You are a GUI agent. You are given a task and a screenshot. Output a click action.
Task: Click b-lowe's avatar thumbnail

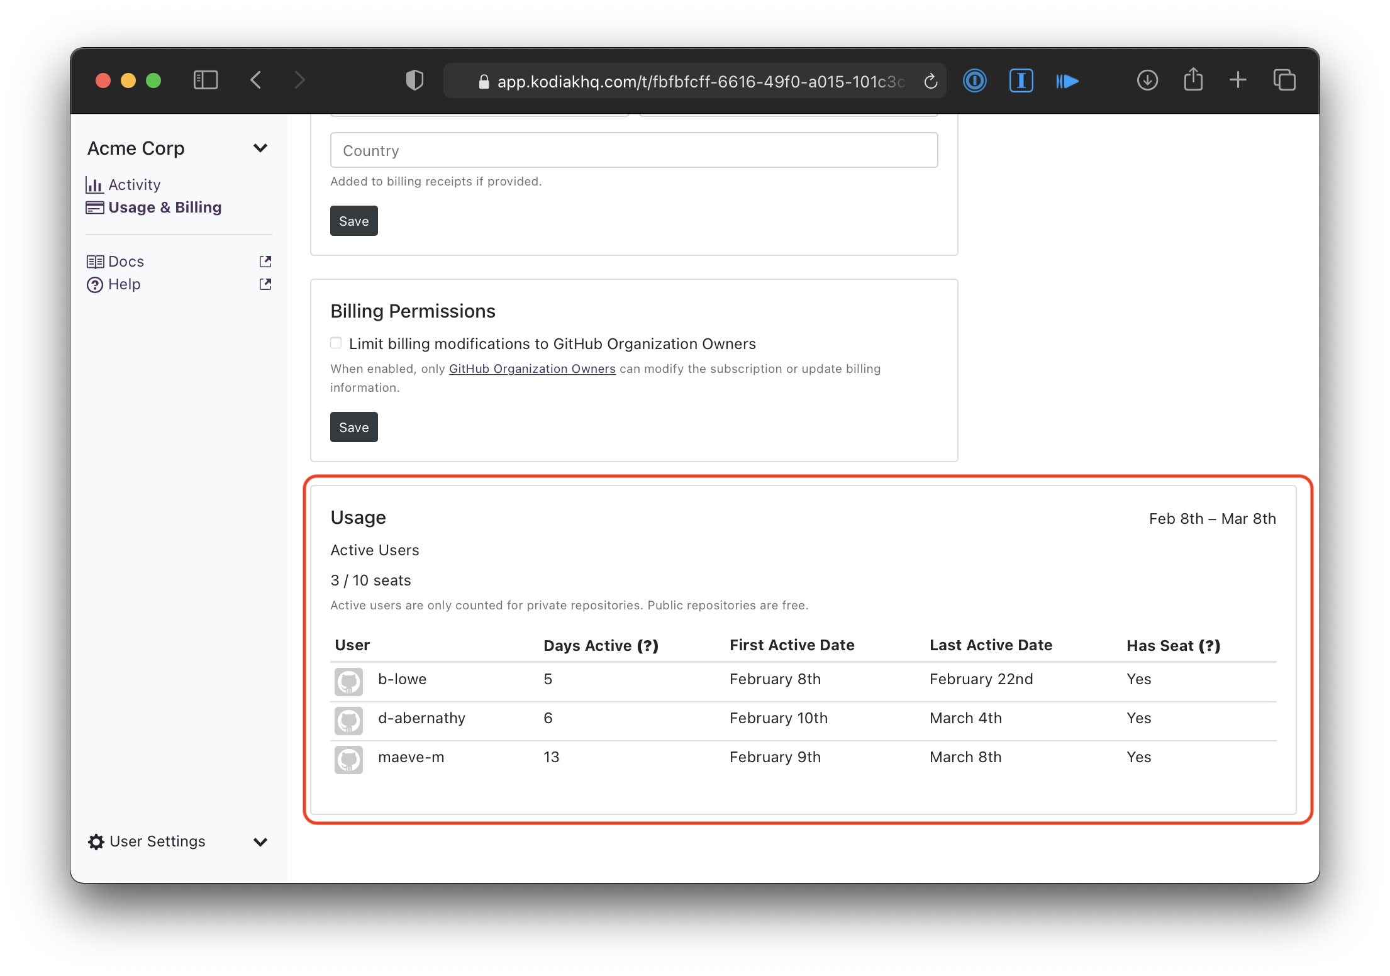coord(348,681)
